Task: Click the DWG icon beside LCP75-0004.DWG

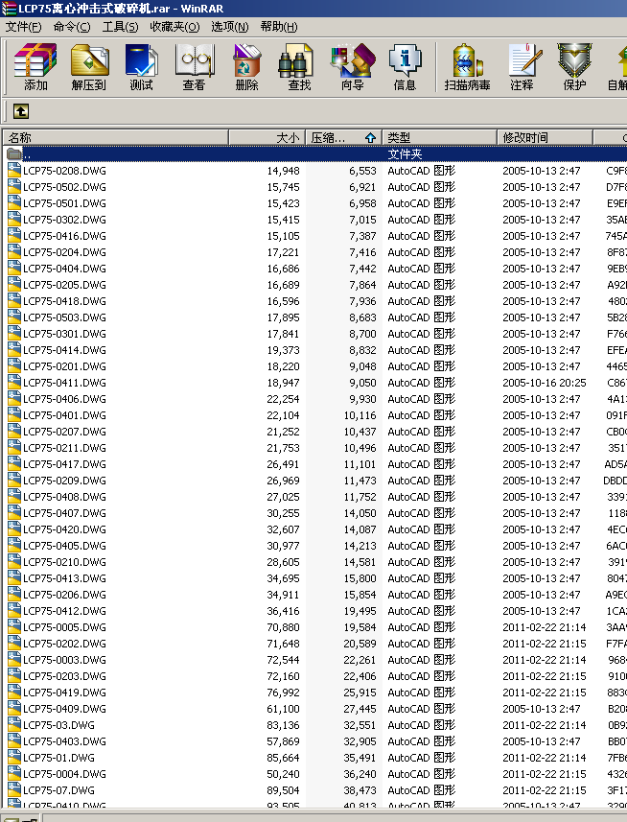Action: (x=14, y=774)
